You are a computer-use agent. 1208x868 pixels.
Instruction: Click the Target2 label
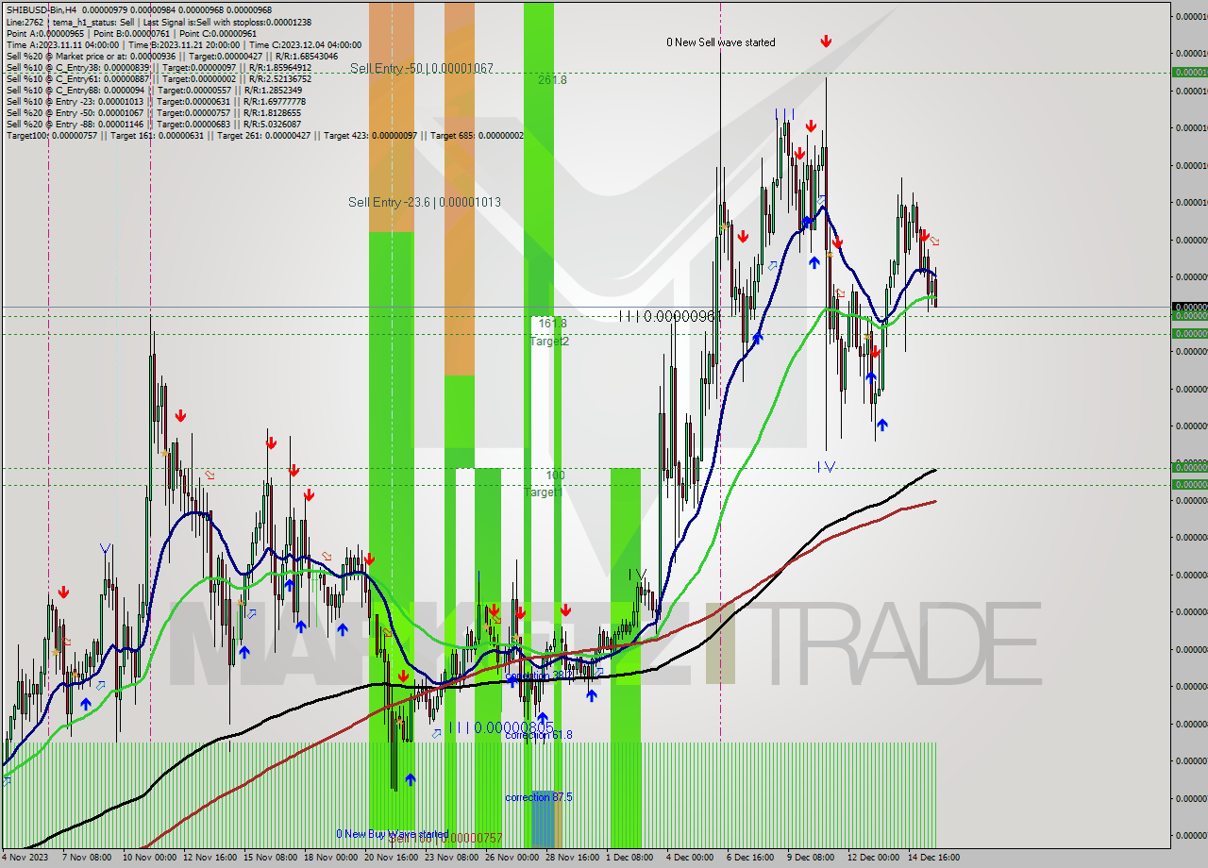click(549, 341)
